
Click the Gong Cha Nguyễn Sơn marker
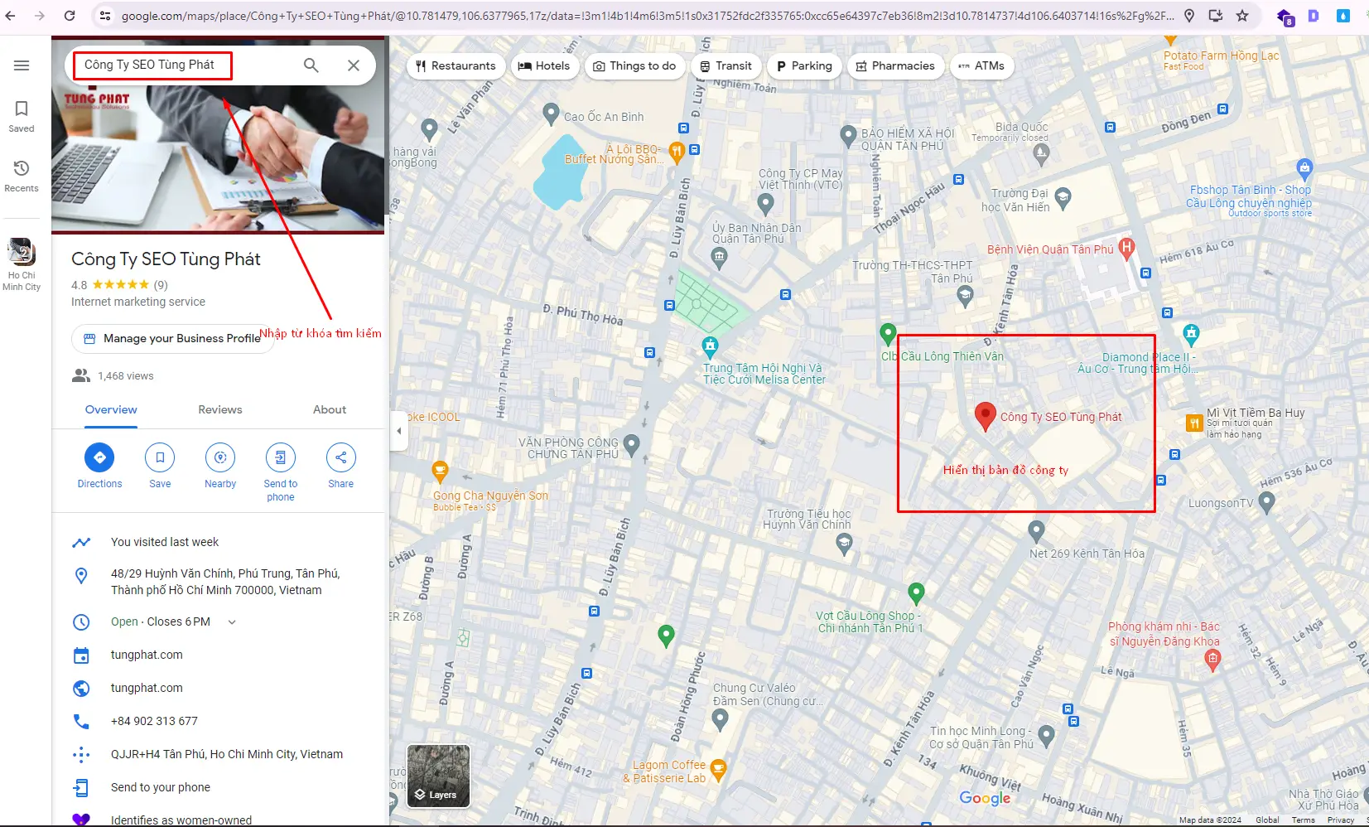(x=440, y=472)
